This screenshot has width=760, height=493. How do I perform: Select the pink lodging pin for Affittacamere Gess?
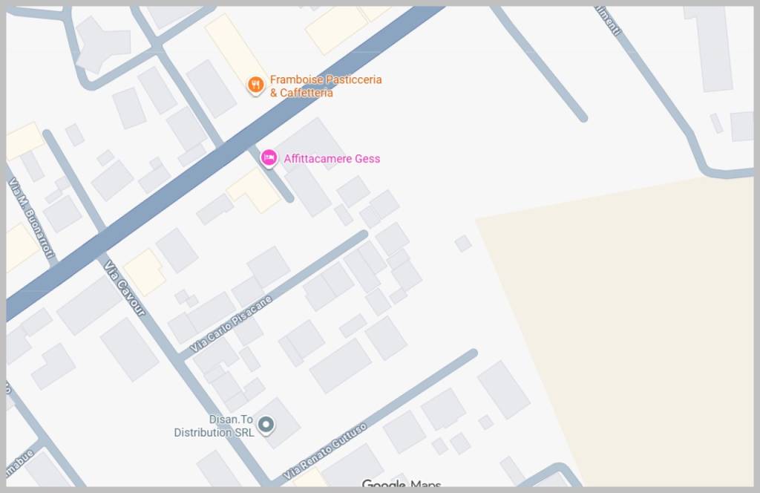coord(269,158)
